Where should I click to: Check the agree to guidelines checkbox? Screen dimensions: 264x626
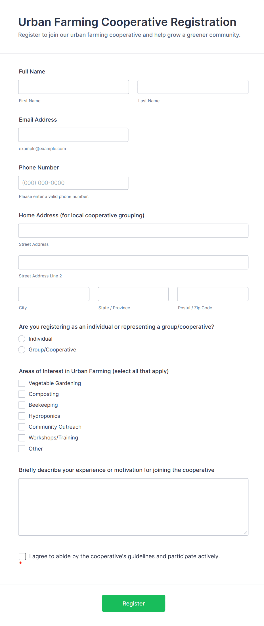click(22, 556)
